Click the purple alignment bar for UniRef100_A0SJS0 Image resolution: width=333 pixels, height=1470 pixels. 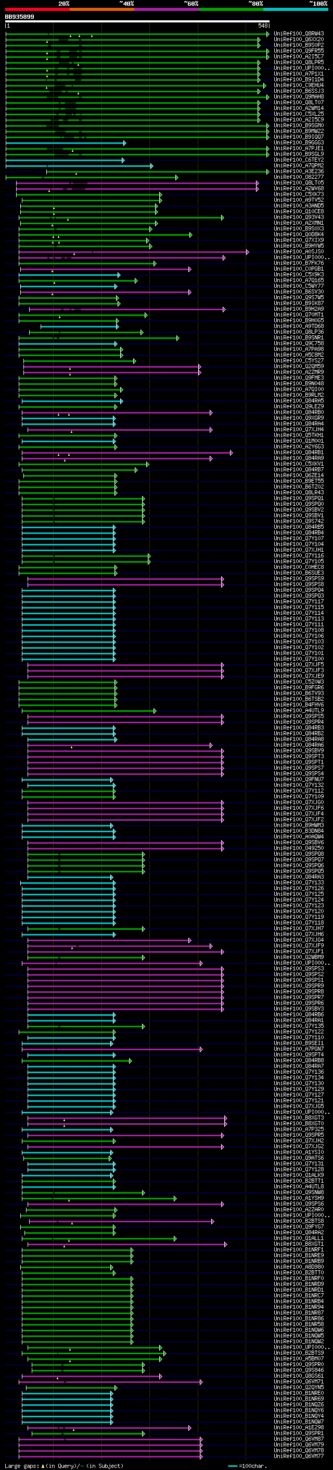click(134, 252)
